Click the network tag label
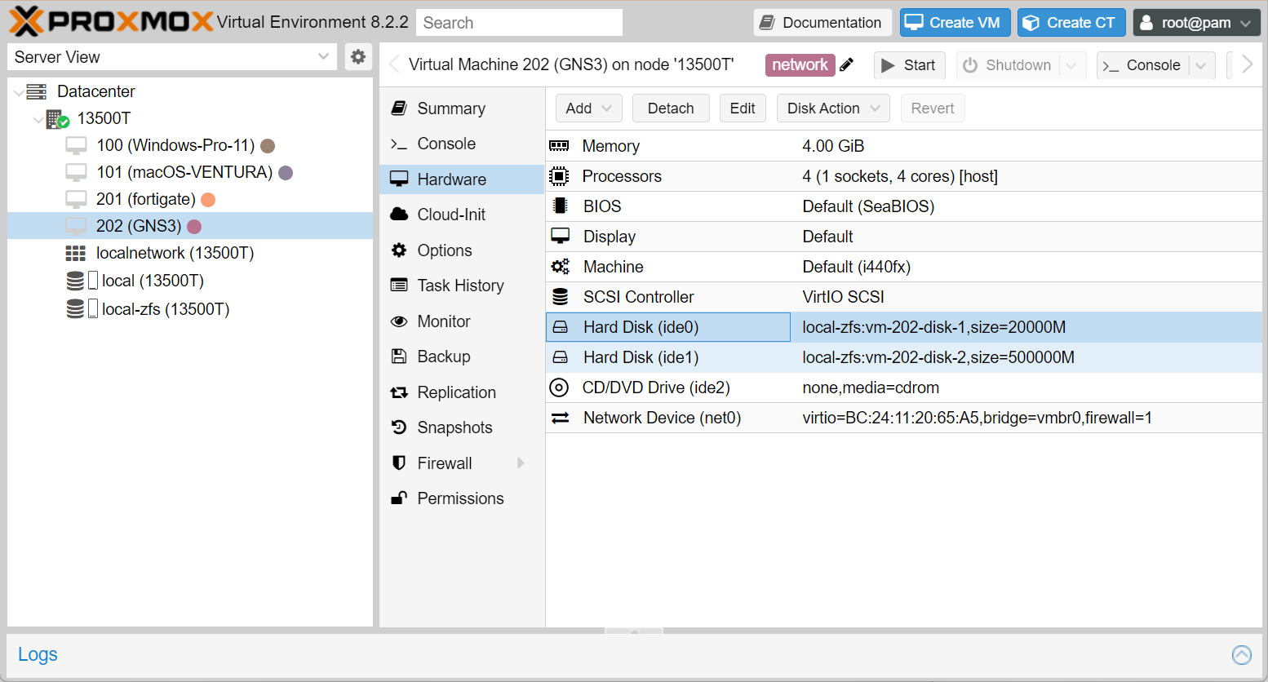1268x682 pixels. 800,64
